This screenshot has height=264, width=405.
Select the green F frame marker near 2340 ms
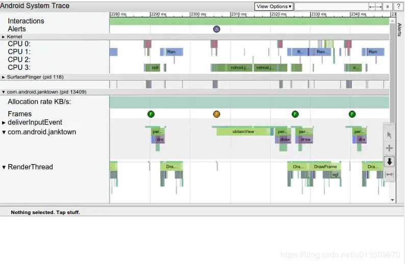pyautogui.click(x=352, y=114)
